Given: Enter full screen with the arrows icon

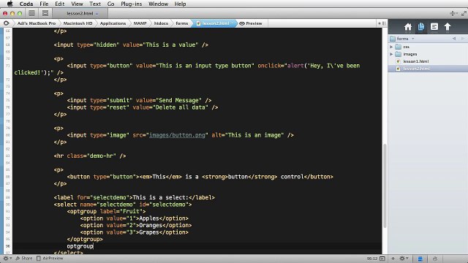Looking at the screenshot, I should coord(464,13).
